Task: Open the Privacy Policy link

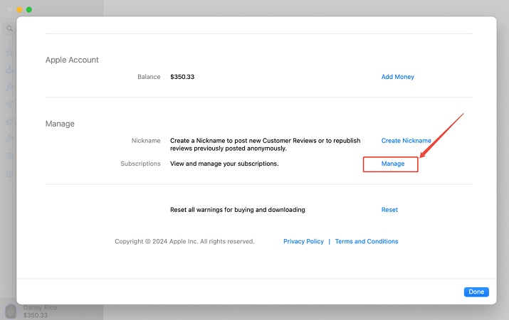Action: 303,242
